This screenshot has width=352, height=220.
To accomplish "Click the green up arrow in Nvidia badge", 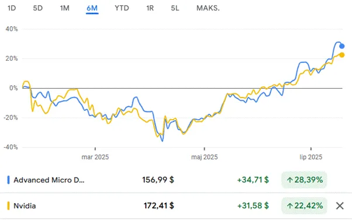I will 290,205.
